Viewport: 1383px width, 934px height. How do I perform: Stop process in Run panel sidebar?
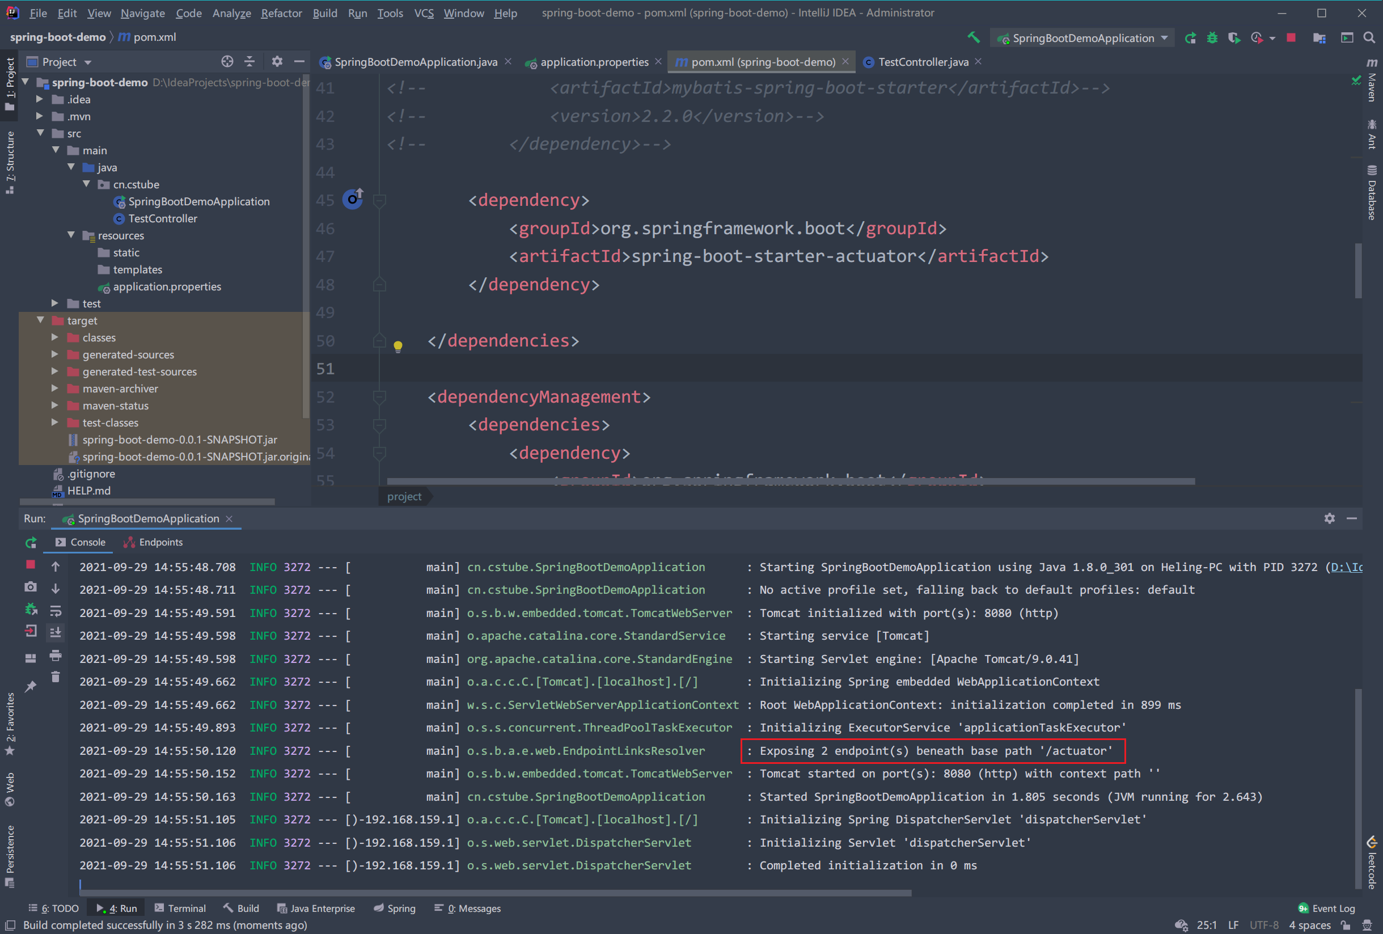point(31,564)
